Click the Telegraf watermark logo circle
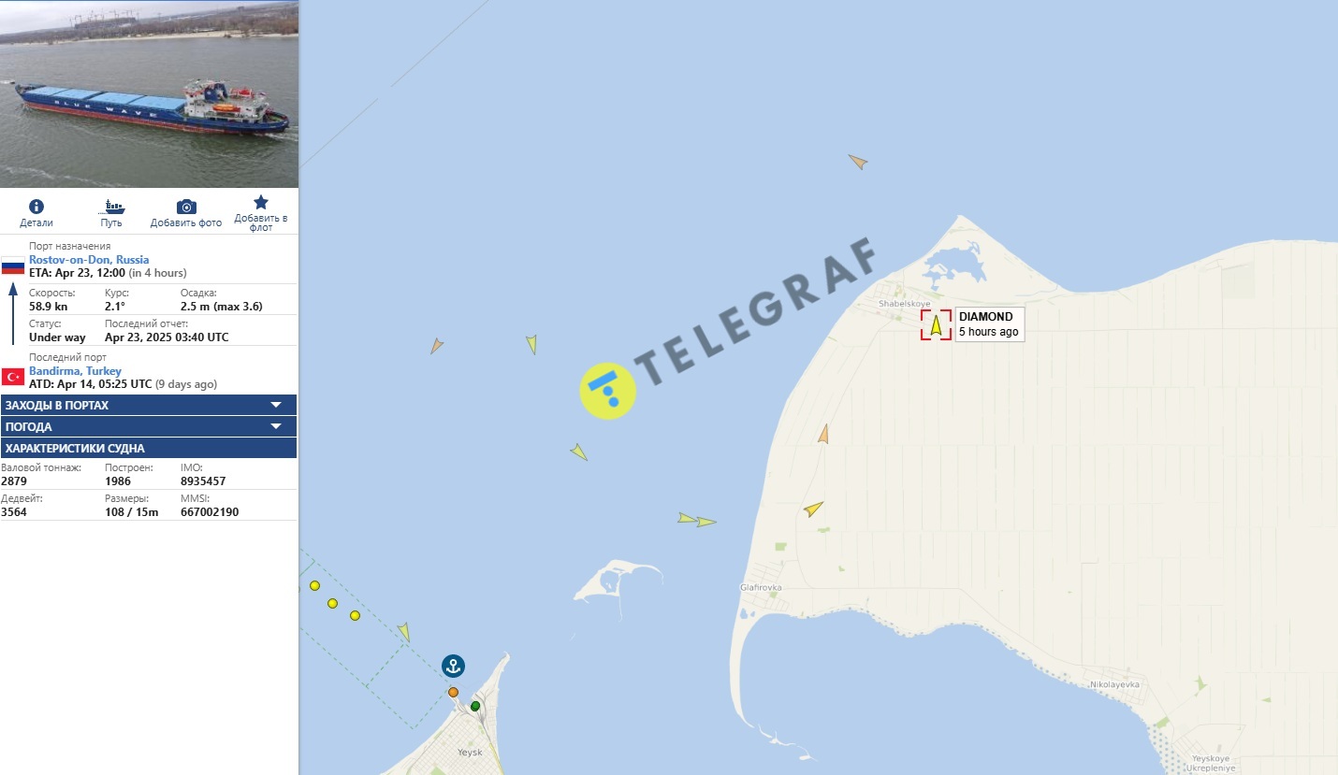The width and height of the screenshot is (1338, 775). 608,391
